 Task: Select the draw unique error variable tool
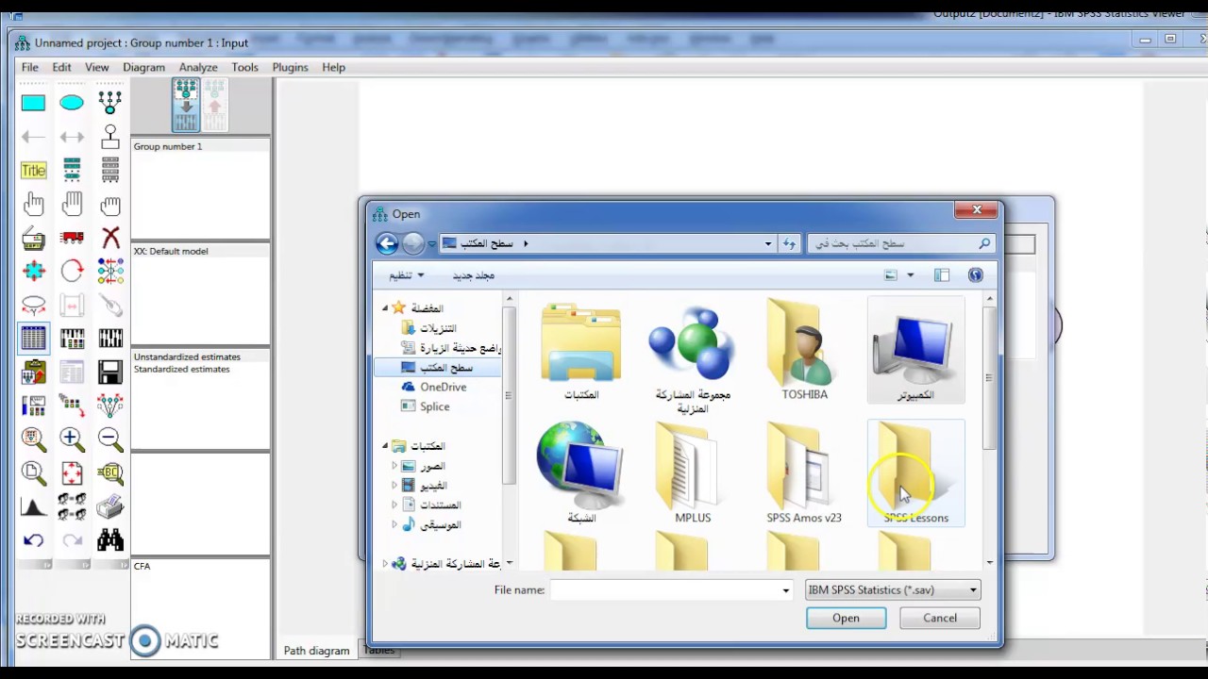click(110, 137)
